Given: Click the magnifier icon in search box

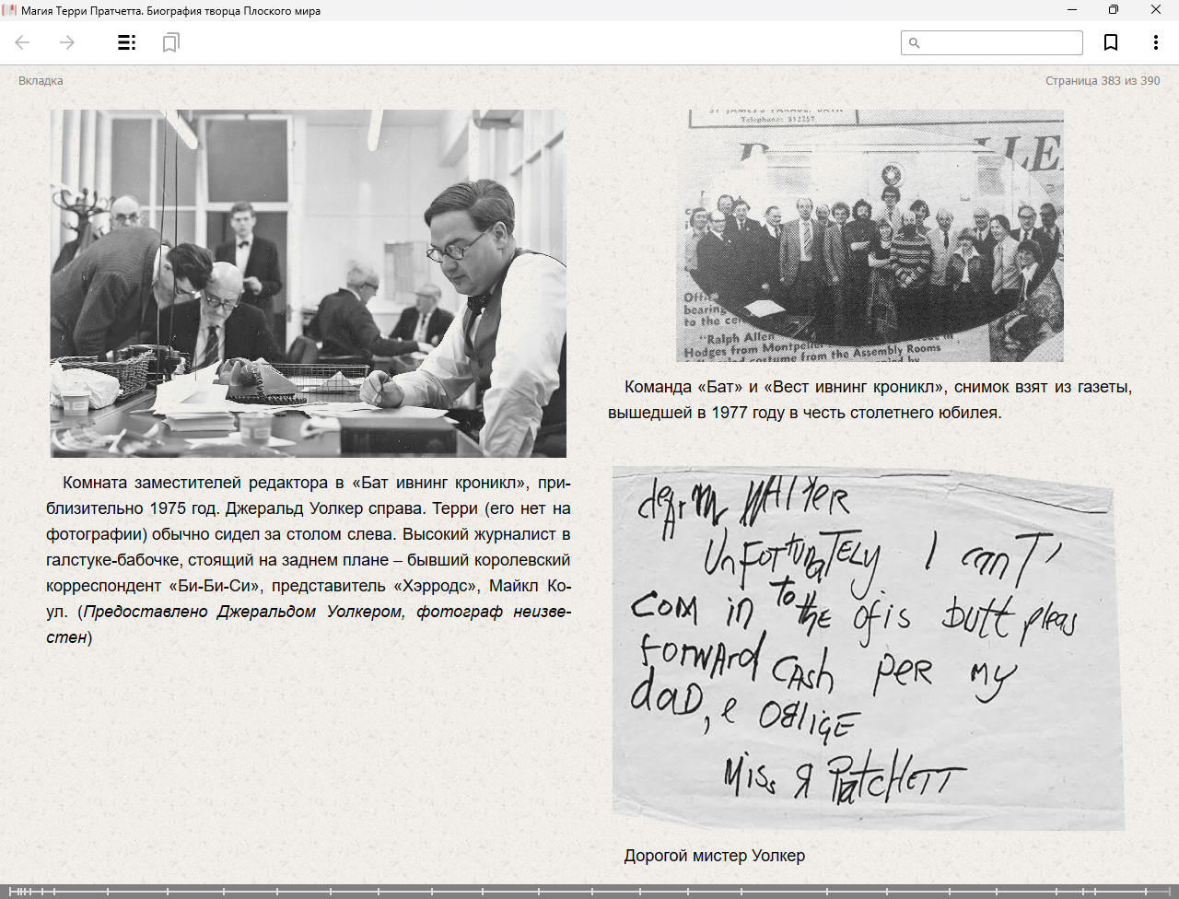Looking at the screenshot, I should click(x=915, y=43).
